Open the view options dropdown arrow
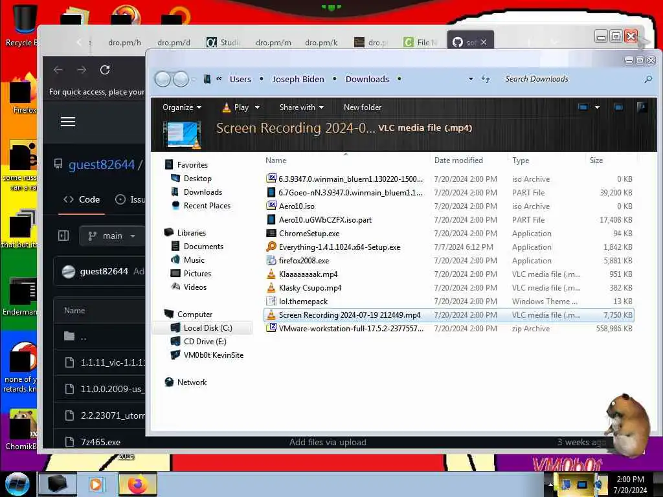The image size is (663, 497). 597,107
